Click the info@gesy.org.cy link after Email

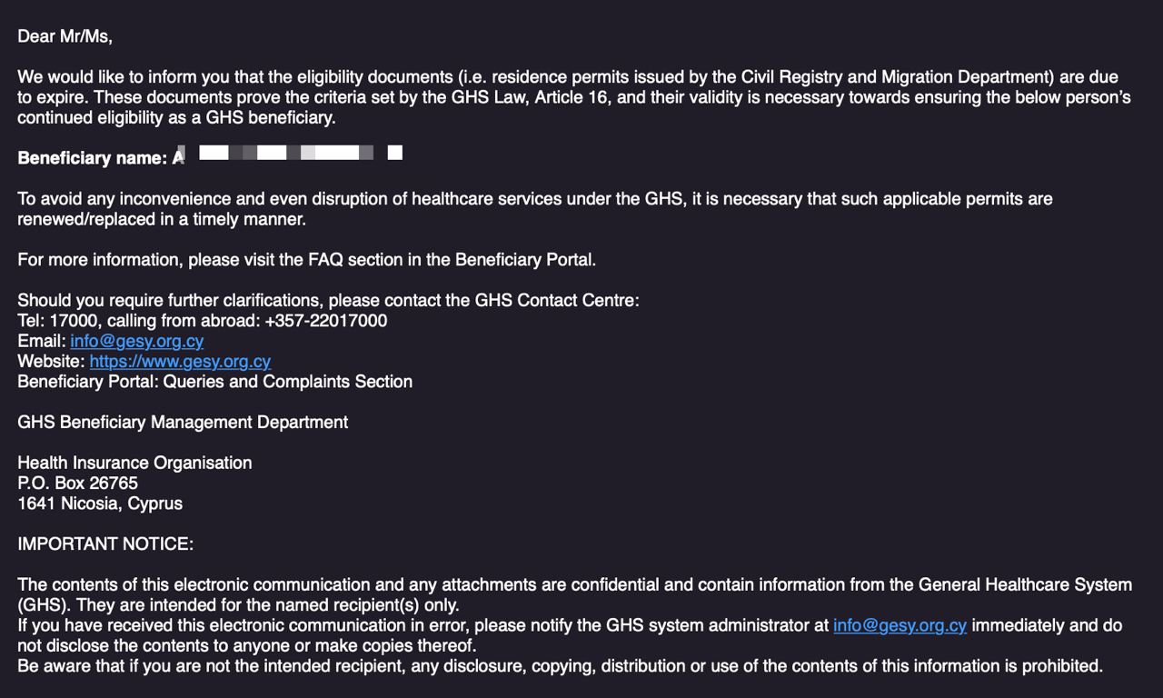[136, 341]
